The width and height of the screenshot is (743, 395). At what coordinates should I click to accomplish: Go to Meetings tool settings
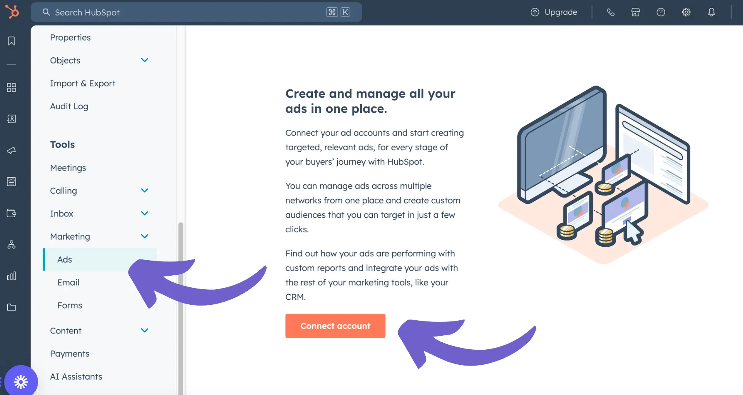point(68,168)
